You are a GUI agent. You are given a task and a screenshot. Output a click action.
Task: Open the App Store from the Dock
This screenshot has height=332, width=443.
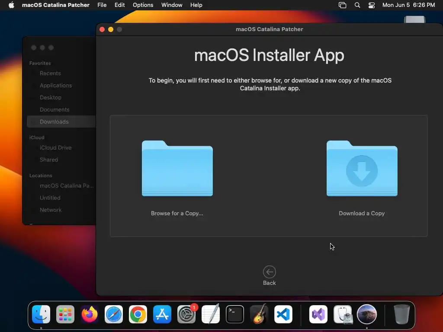(162, 314)
